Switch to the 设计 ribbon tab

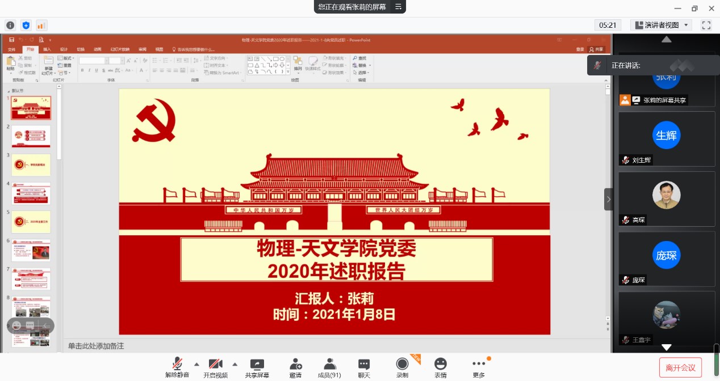[x=64, y=49]
